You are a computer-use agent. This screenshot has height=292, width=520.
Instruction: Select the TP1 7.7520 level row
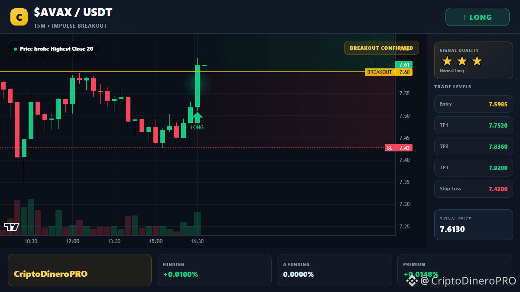(x=473, y=125)
